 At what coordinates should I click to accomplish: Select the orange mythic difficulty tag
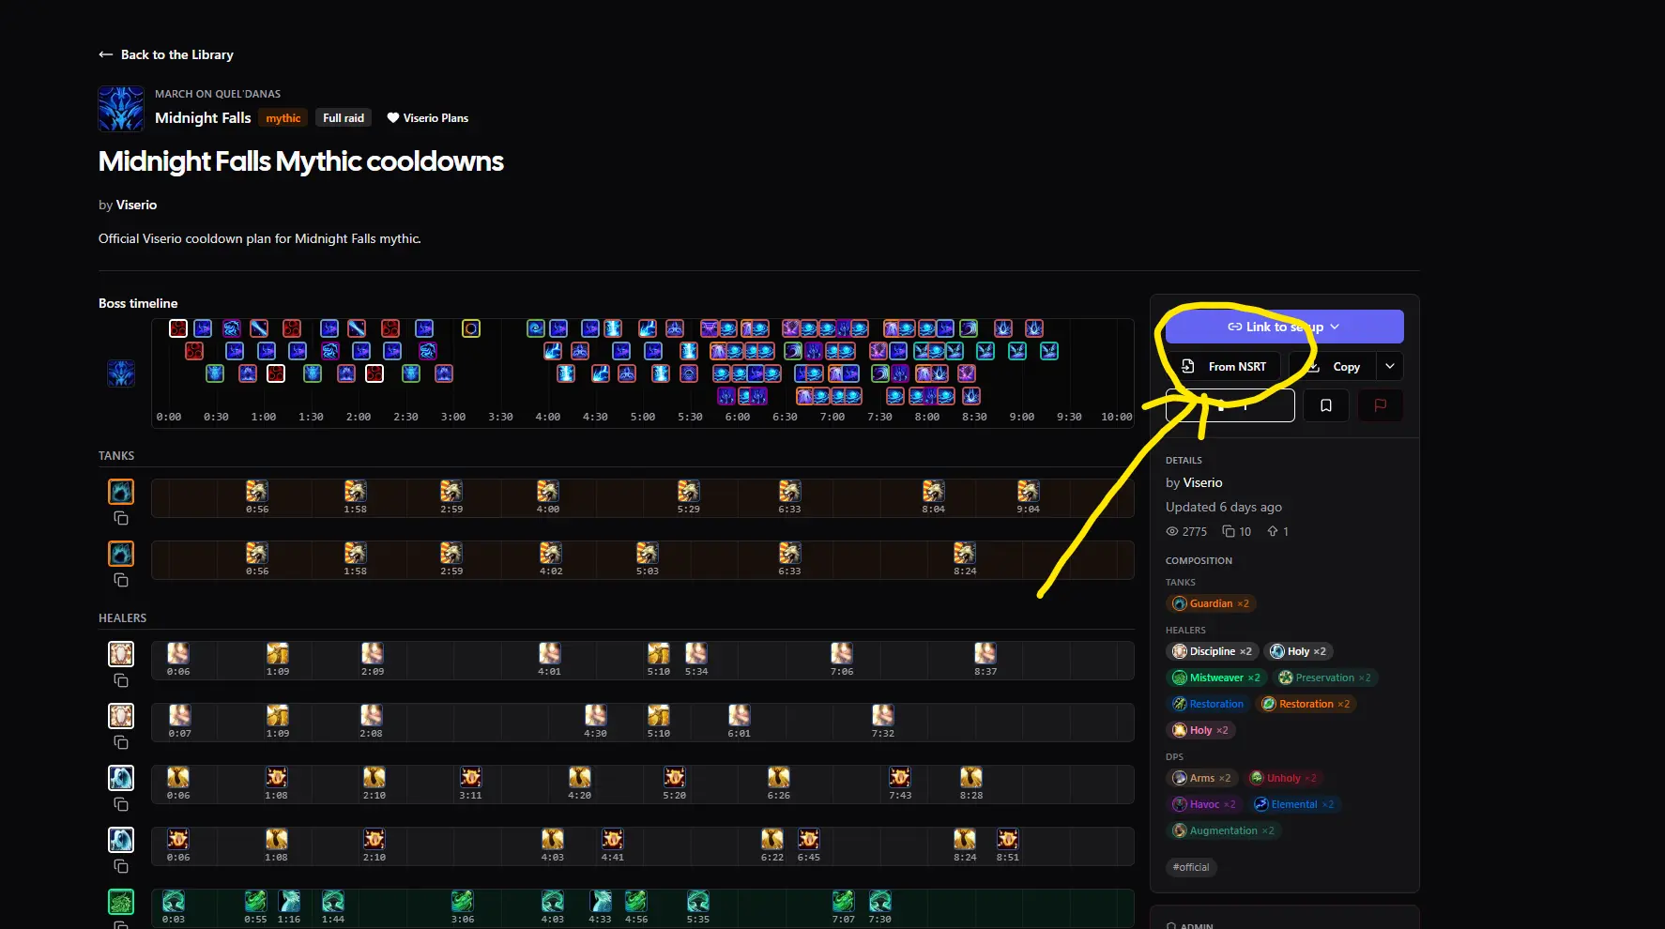pos(283,117)
